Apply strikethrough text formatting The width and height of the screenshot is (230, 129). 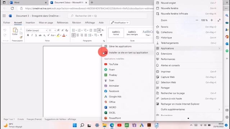40,35
